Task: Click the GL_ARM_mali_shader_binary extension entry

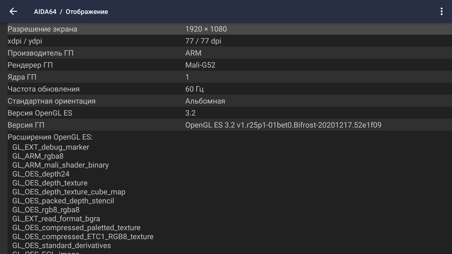Action: 60,165
